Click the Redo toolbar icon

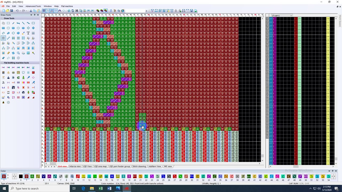coord(24,11)
